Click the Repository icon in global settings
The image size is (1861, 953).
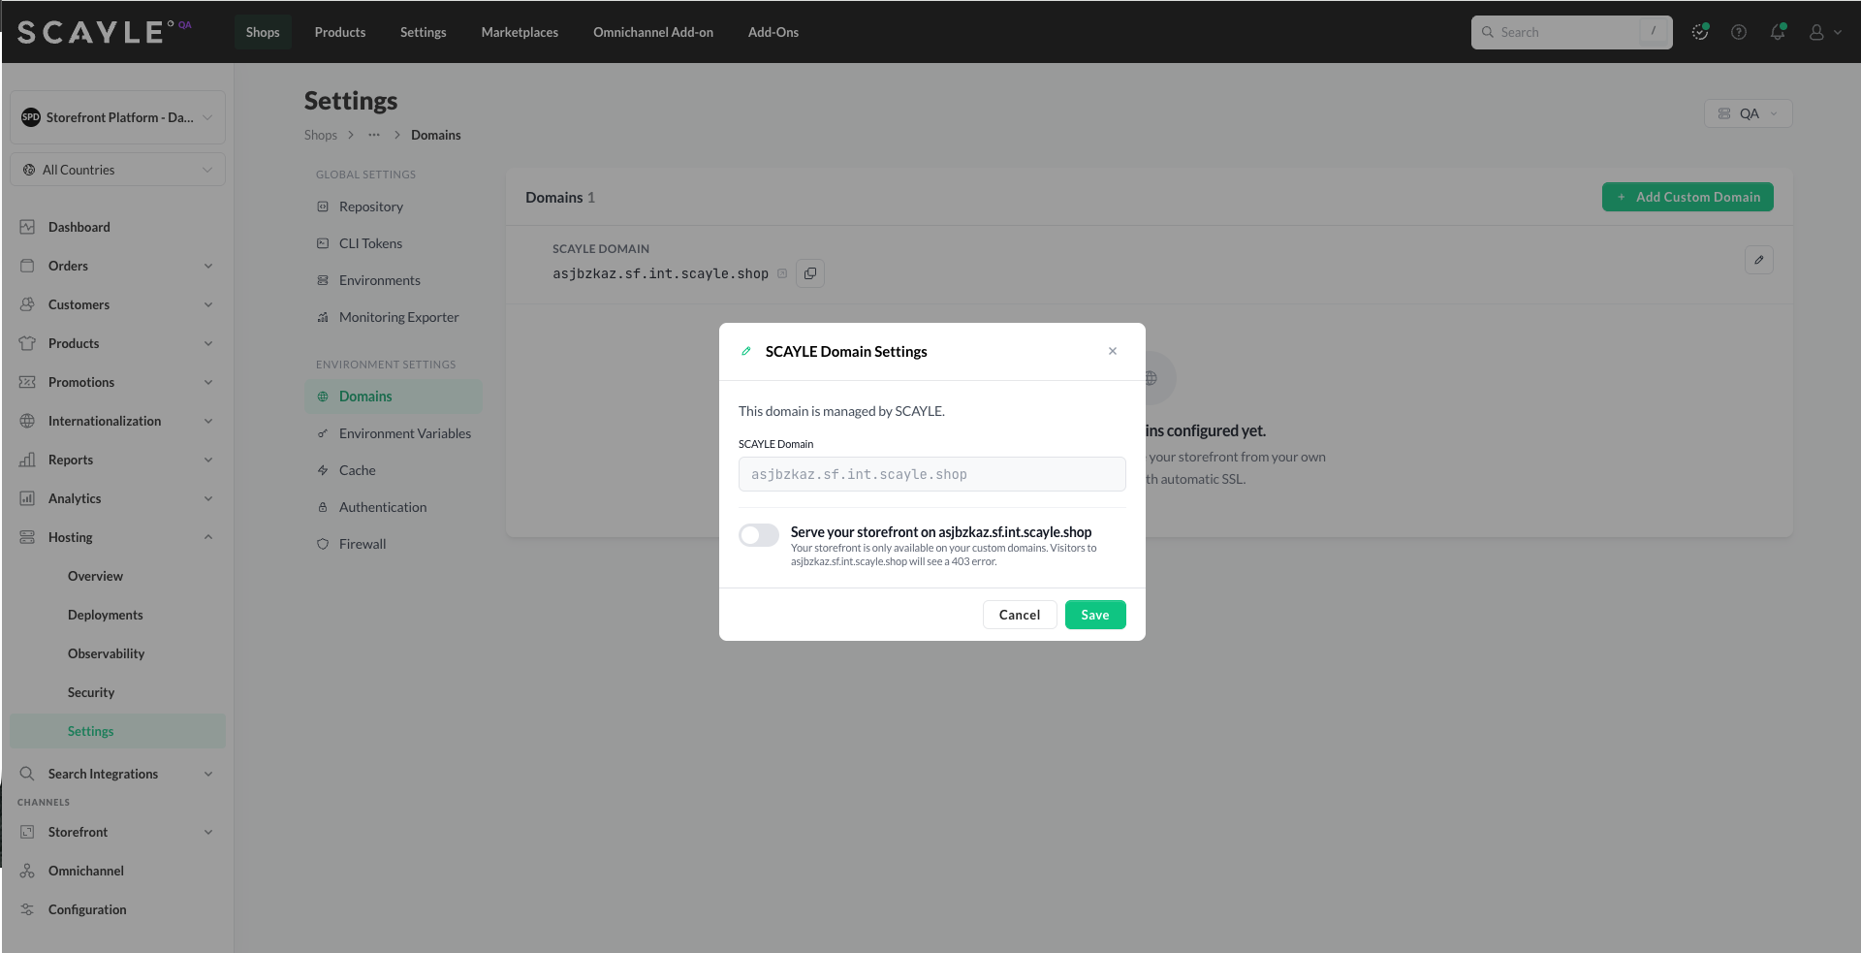click(x=323, y=206)
